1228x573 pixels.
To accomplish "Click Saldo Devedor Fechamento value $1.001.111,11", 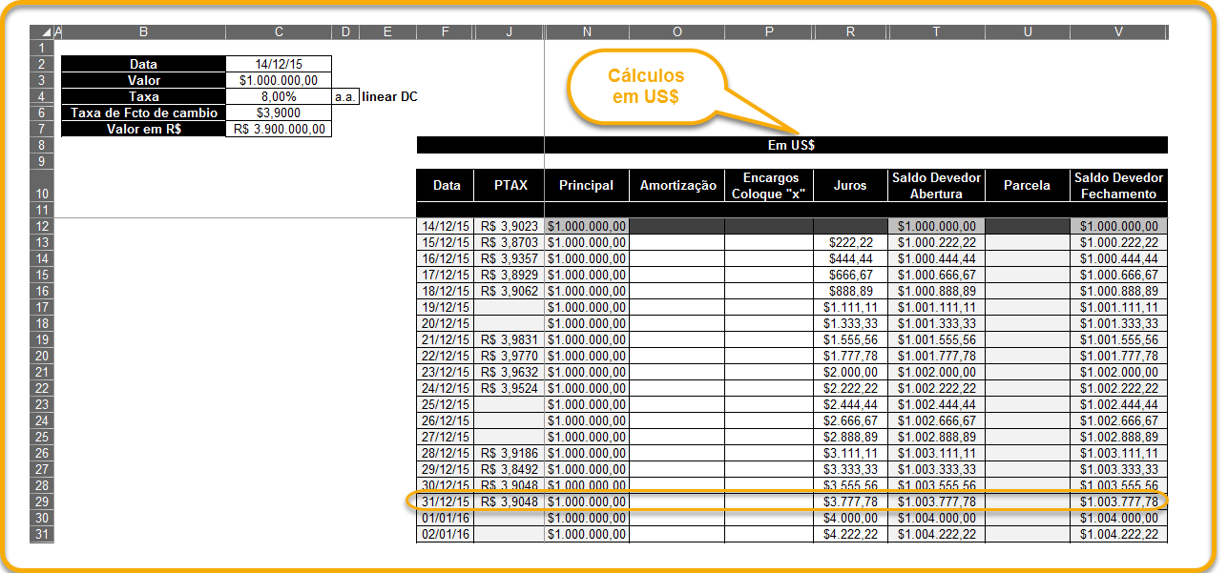I will tap(1118, 307).
